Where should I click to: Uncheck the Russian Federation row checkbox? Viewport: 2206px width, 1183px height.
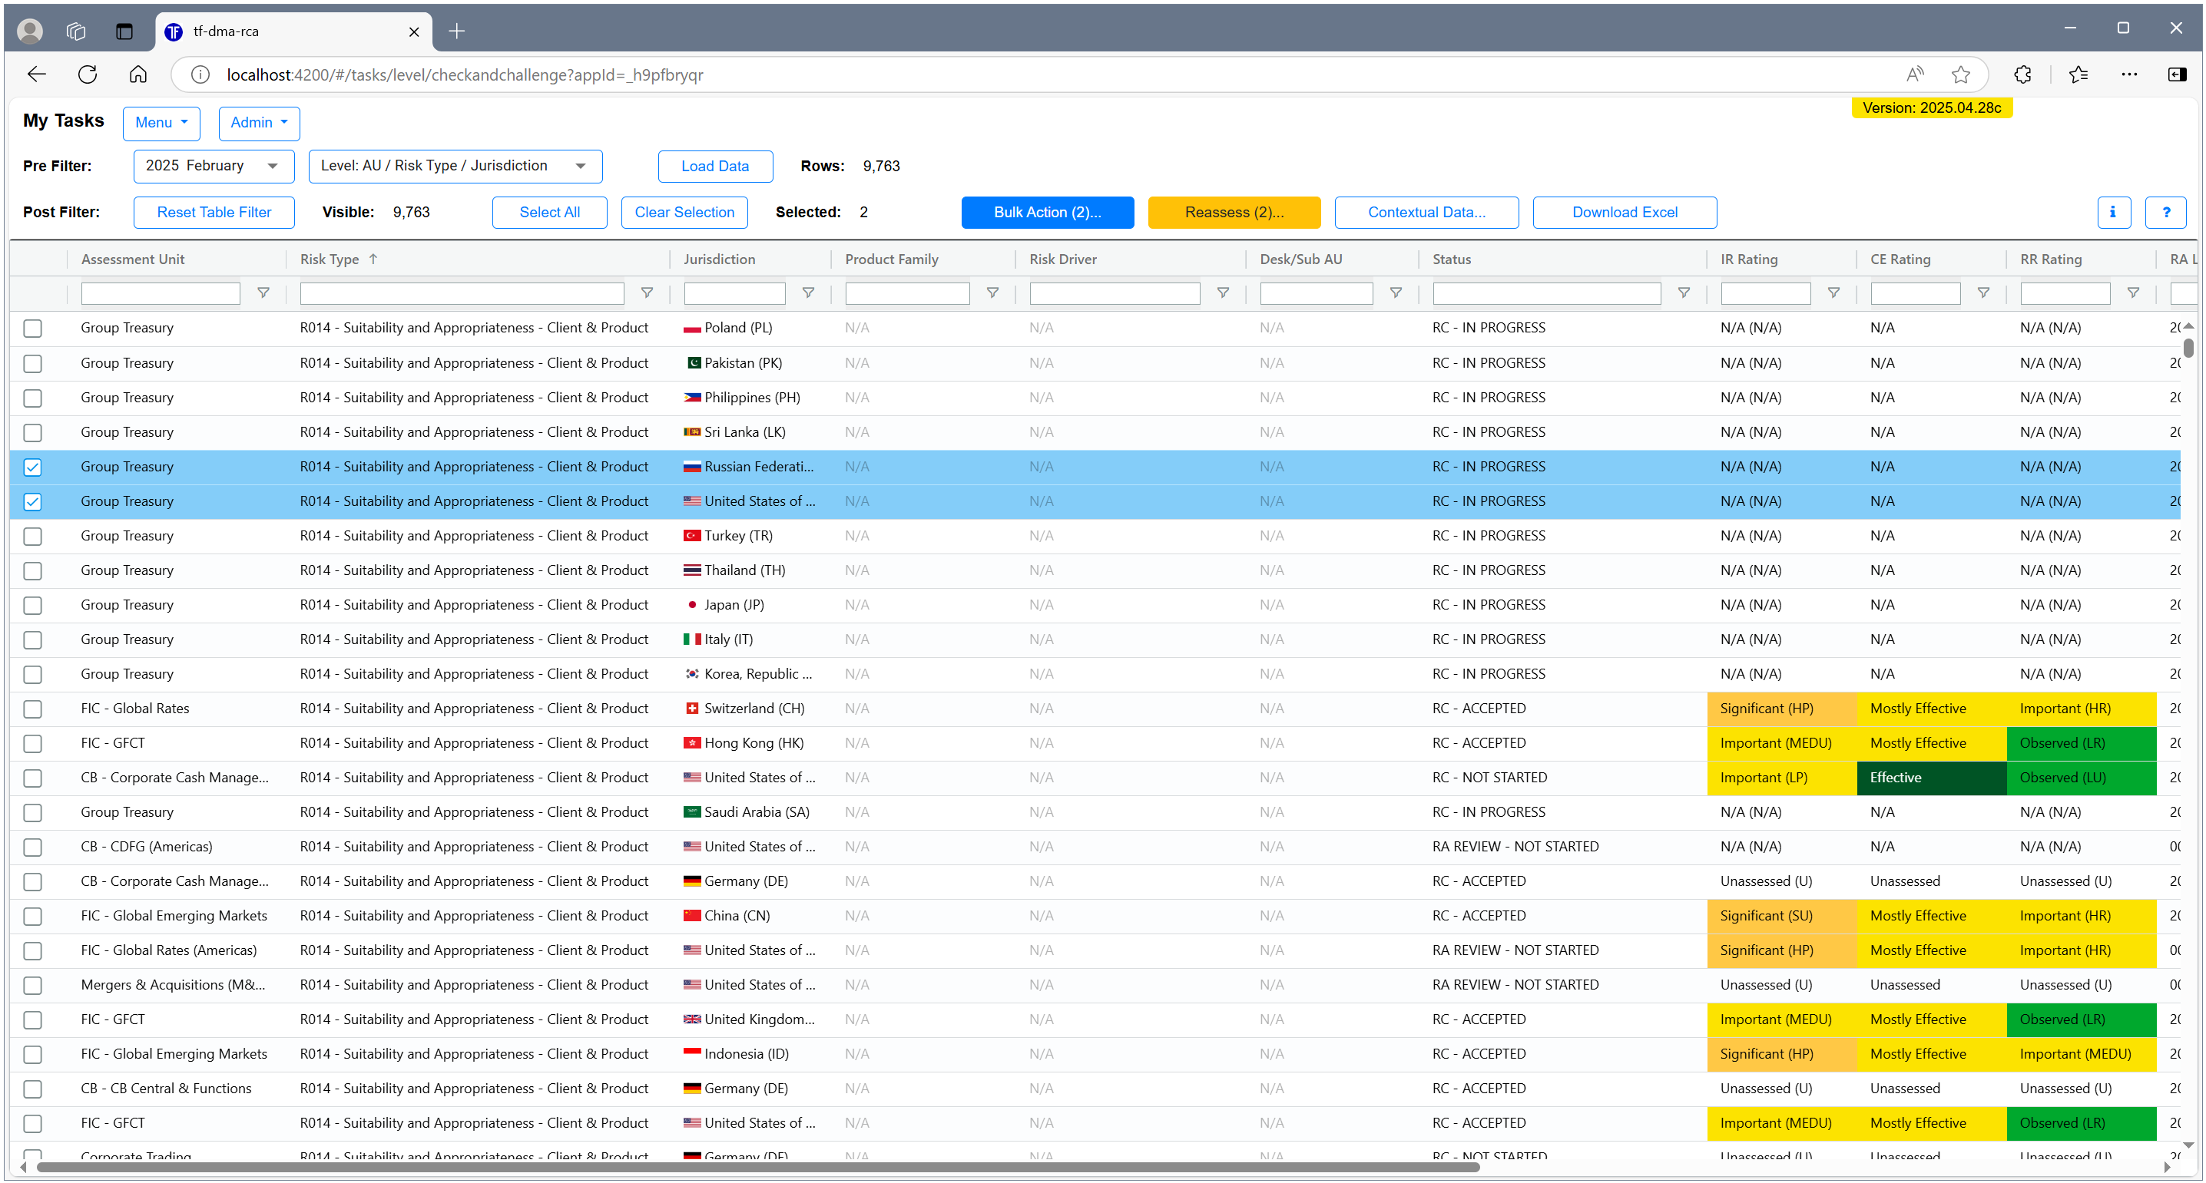[32, 468]
